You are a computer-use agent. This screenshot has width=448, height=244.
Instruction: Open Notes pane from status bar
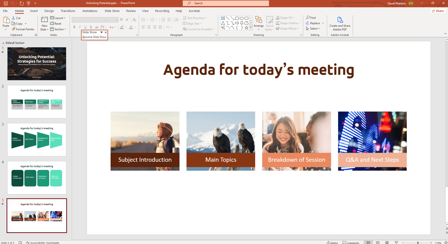coord(332,243)
